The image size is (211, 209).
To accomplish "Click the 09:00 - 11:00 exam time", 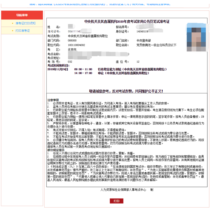I will click(83, 70).
